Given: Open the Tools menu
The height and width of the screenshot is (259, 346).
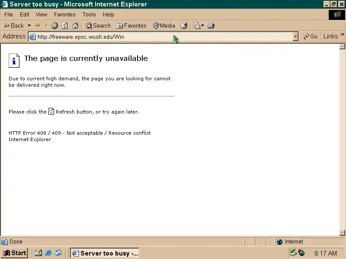Looking at the screenshot, I should [89, 15].
